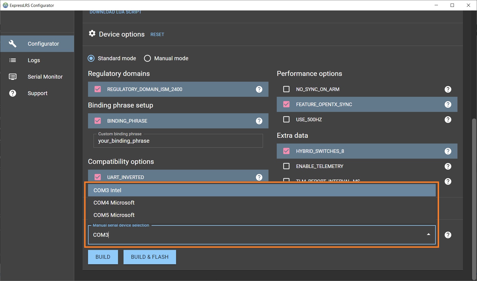Show help for UART_INVERTED option
The height and width of the screenshot is (281, 477).
[x=259, y=177]
